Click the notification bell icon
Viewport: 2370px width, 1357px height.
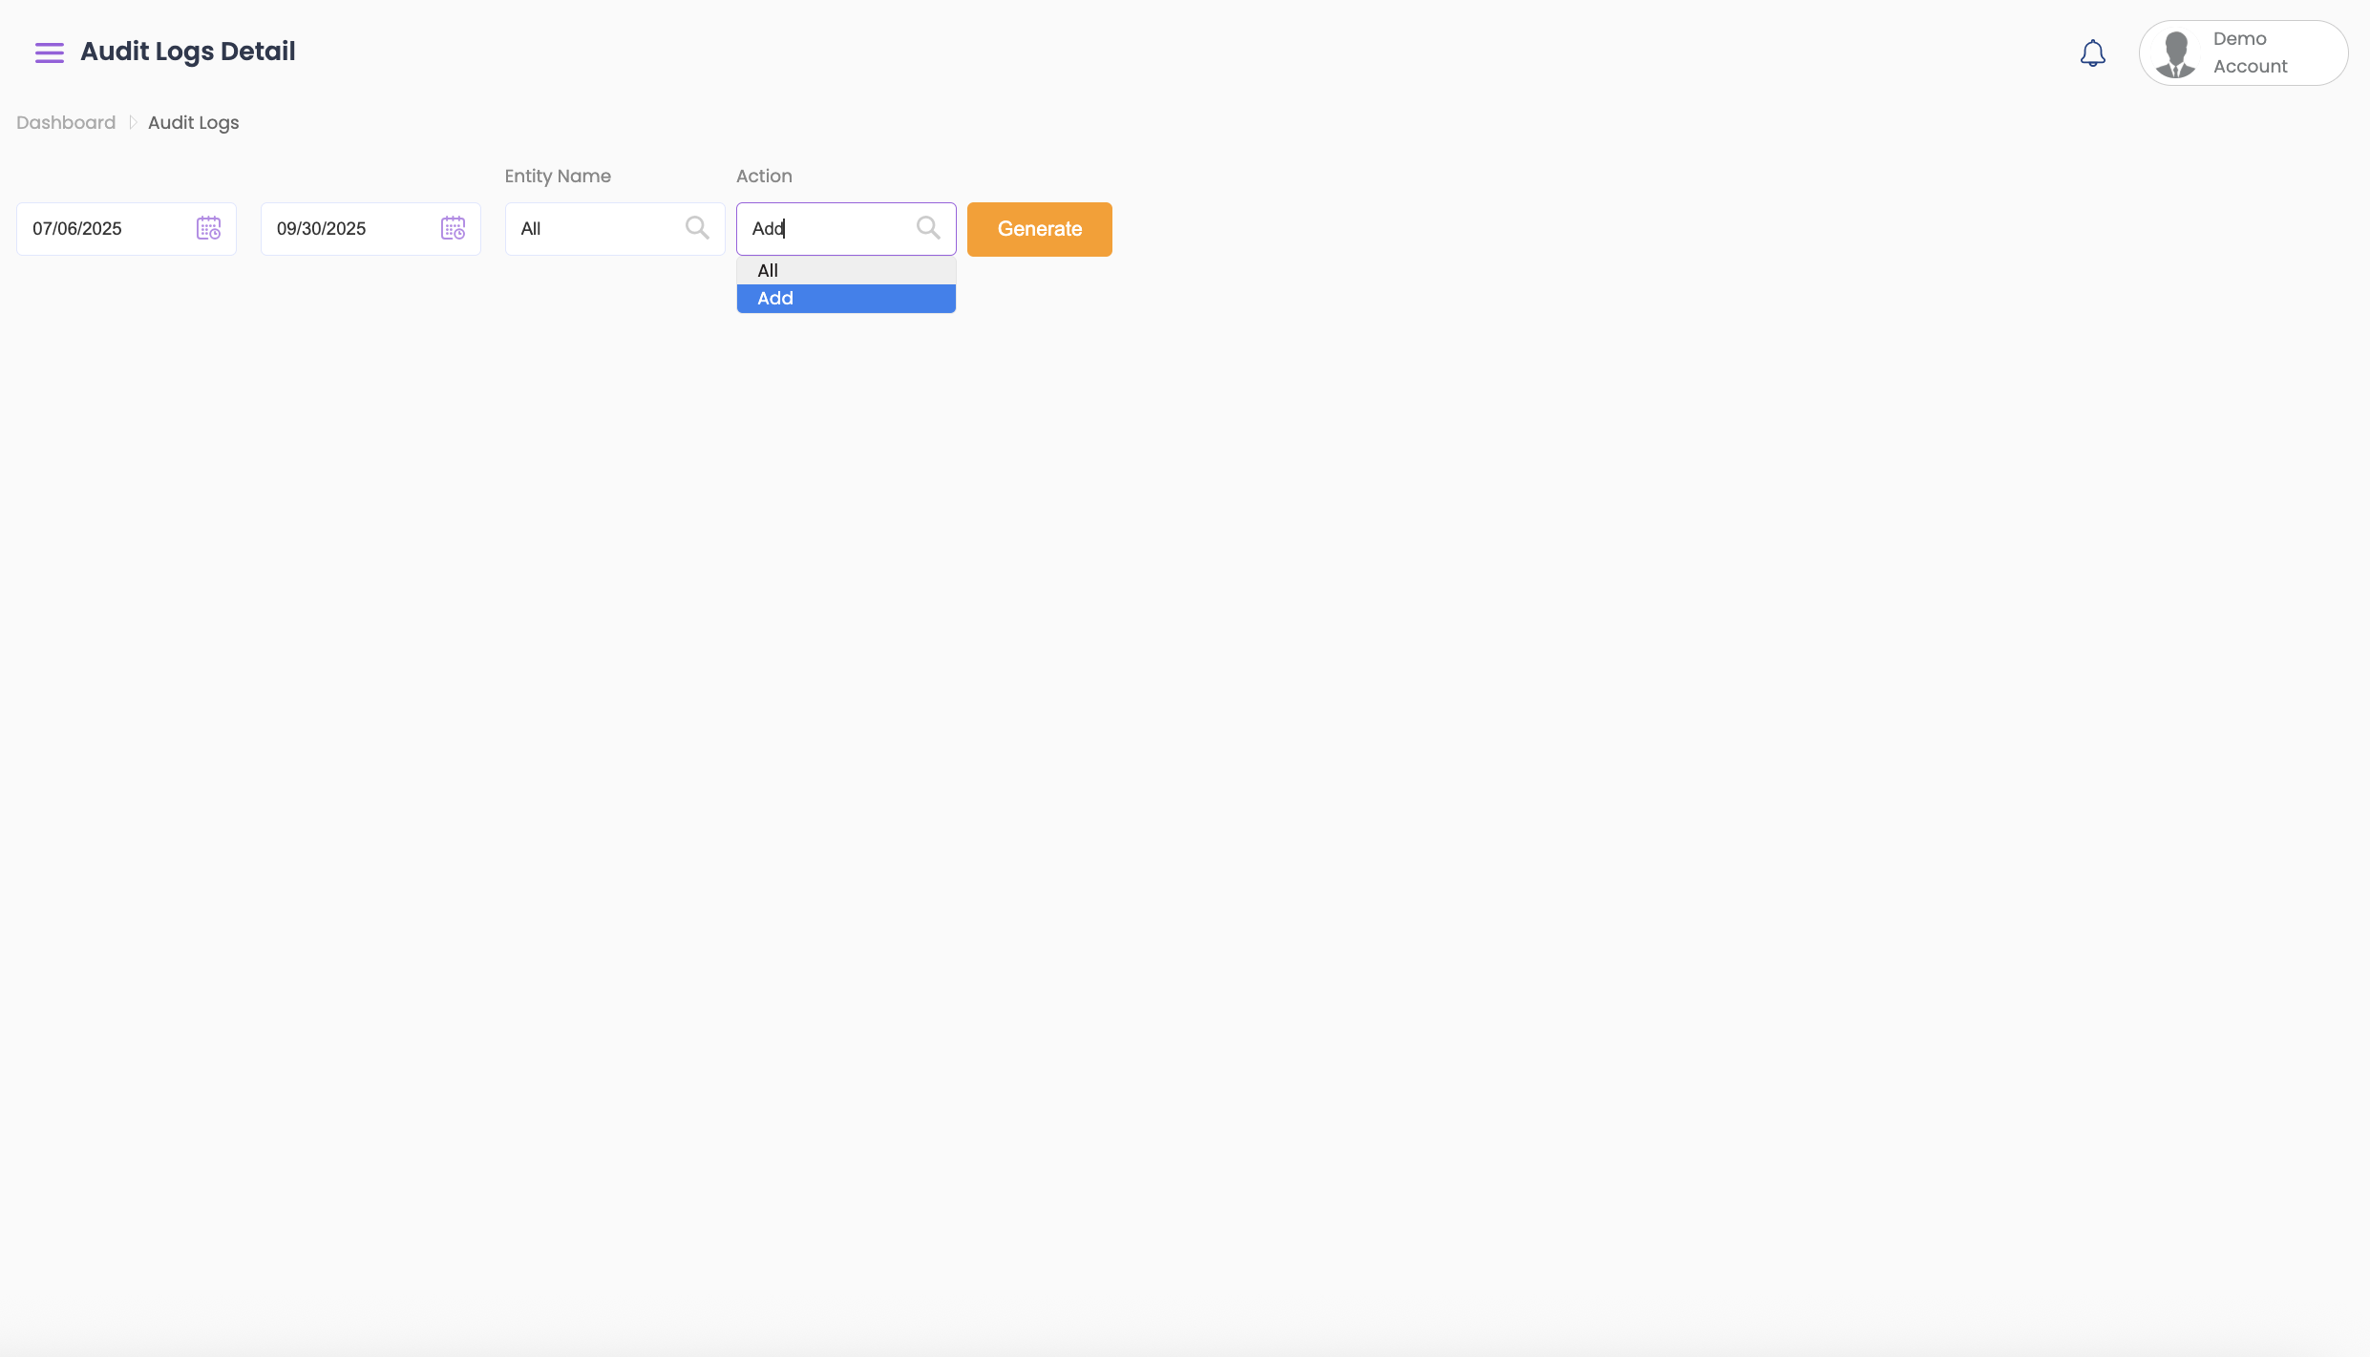2092,53
